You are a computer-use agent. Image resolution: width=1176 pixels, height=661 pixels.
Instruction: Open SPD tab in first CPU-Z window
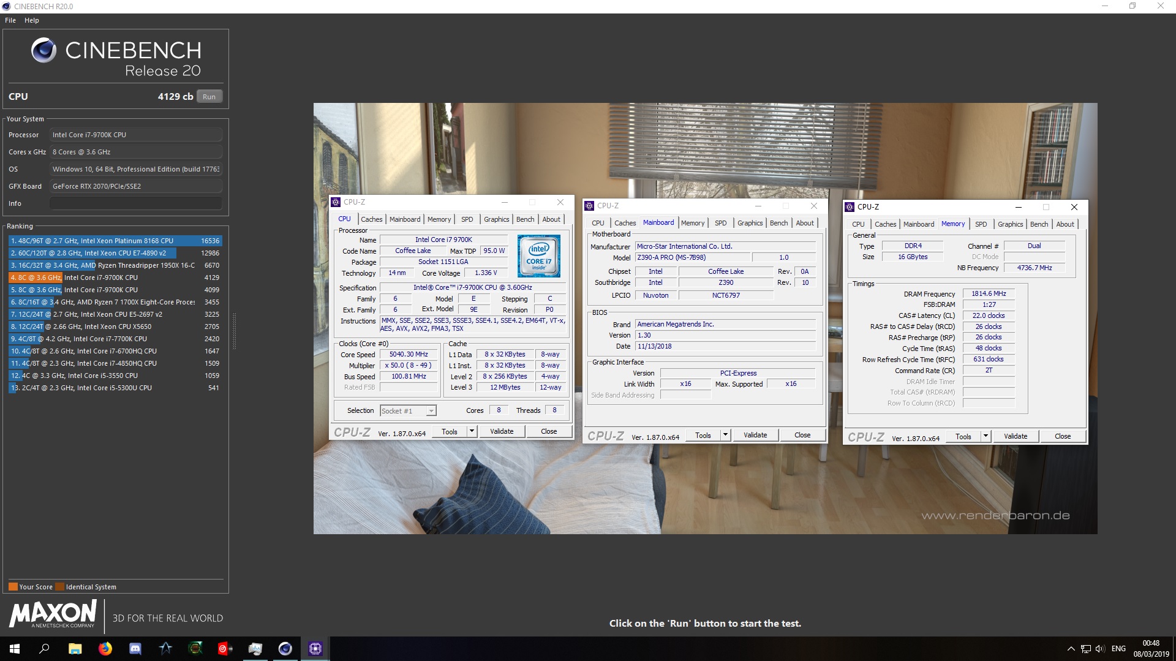[467, 219]
